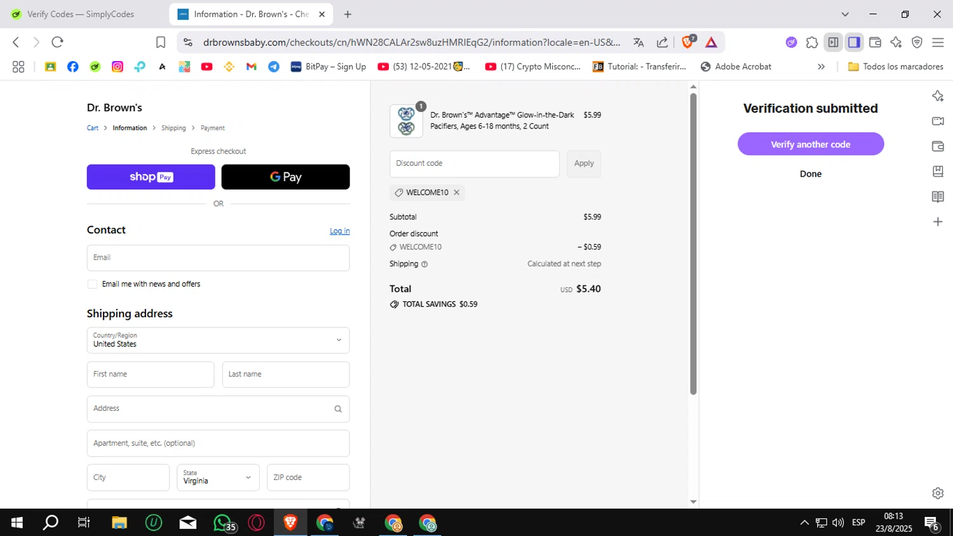
Task: Go to Cart breadcrumb
Action: [93, 128]
